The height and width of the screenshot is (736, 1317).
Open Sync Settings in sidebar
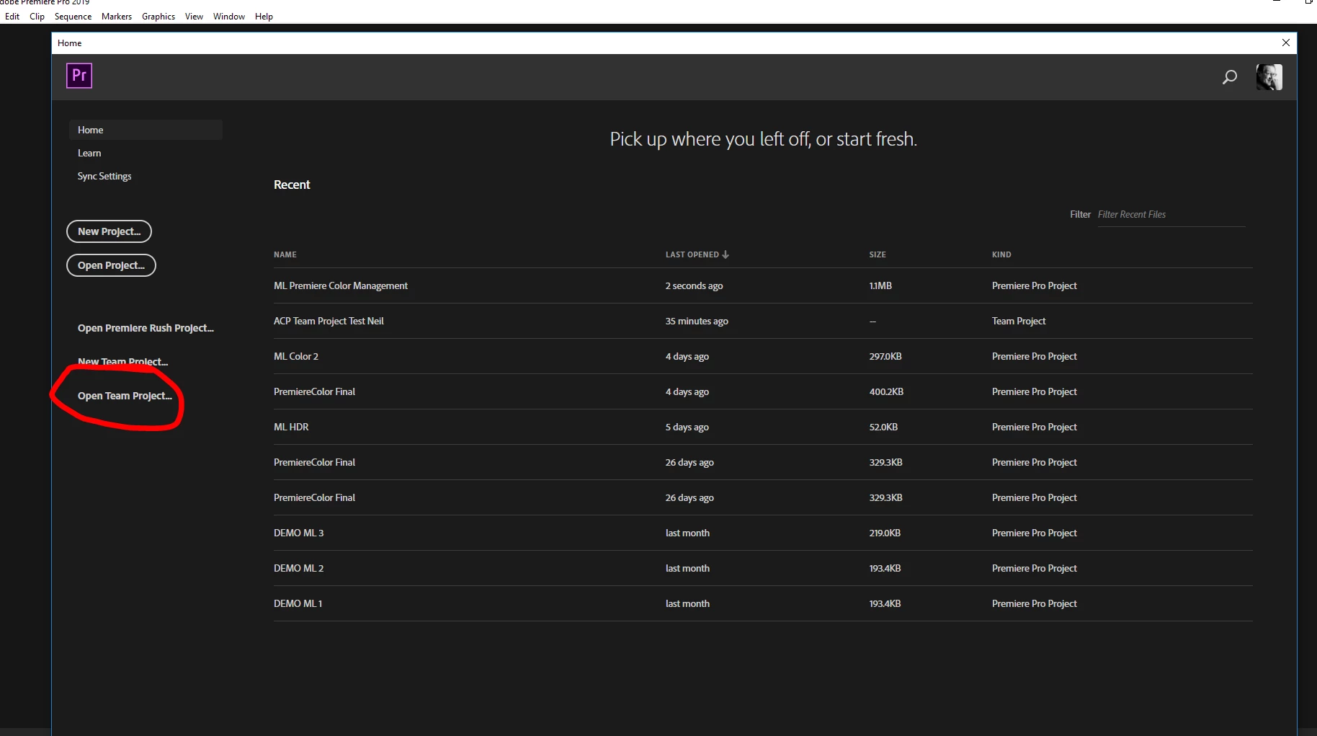104,176
